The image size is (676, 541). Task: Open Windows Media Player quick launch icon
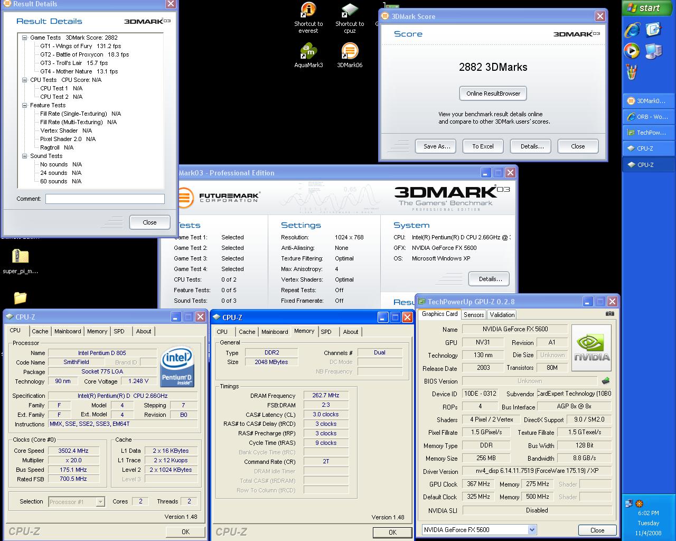click(632, 51)
